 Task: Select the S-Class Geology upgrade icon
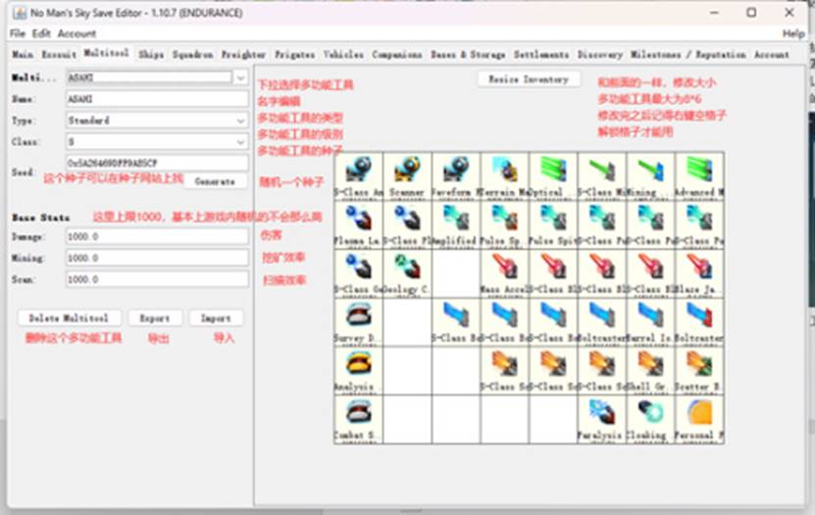[x=359, y=274]
